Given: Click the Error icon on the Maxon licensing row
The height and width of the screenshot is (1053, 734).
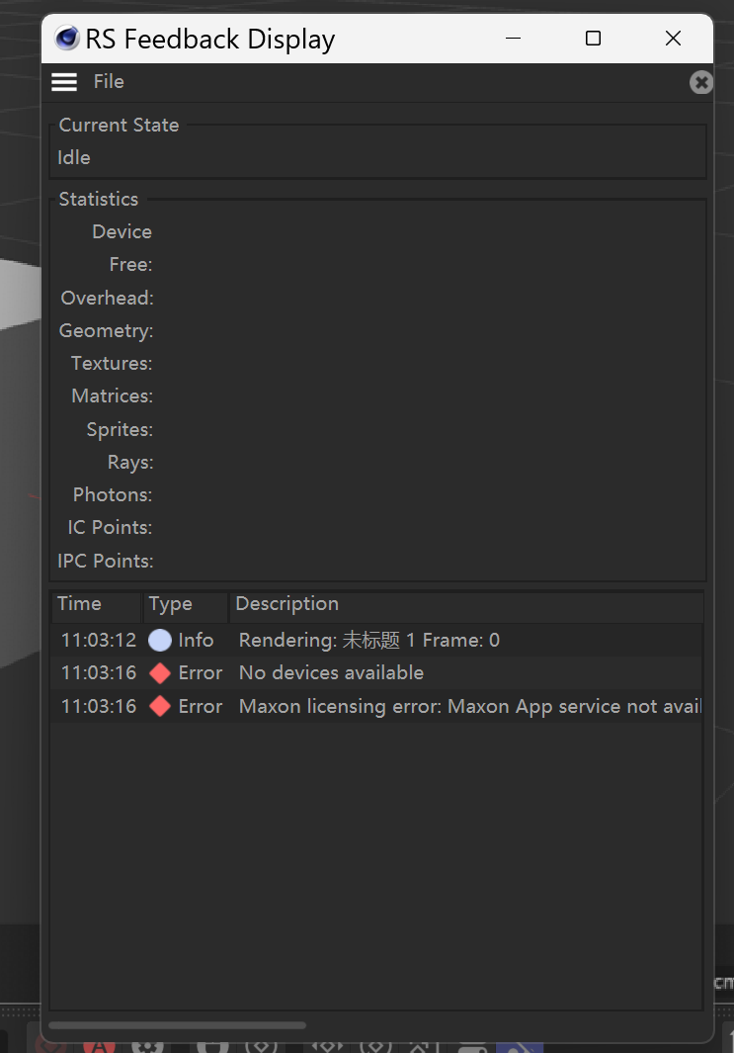Looking at the screenshot, I should tap(159, 706).
